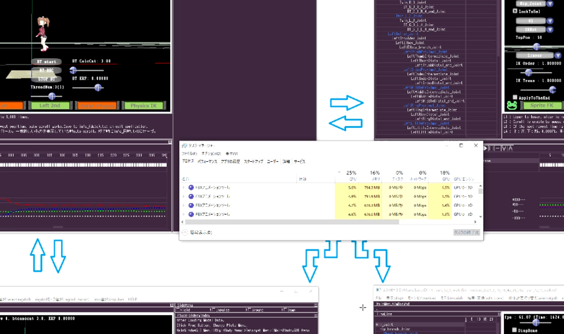Enable the ApplyToTheEnd checkbox
This screenshot has width=564, height=334.
pos(515,97)
